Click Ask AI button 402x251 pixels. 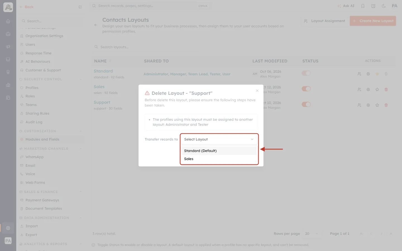pos(346,6)
